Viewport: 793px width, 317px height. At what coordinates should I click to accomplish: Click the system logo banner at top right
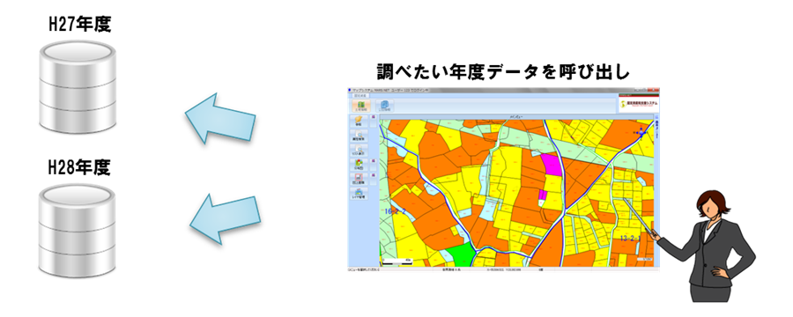[x=639, y=104]
